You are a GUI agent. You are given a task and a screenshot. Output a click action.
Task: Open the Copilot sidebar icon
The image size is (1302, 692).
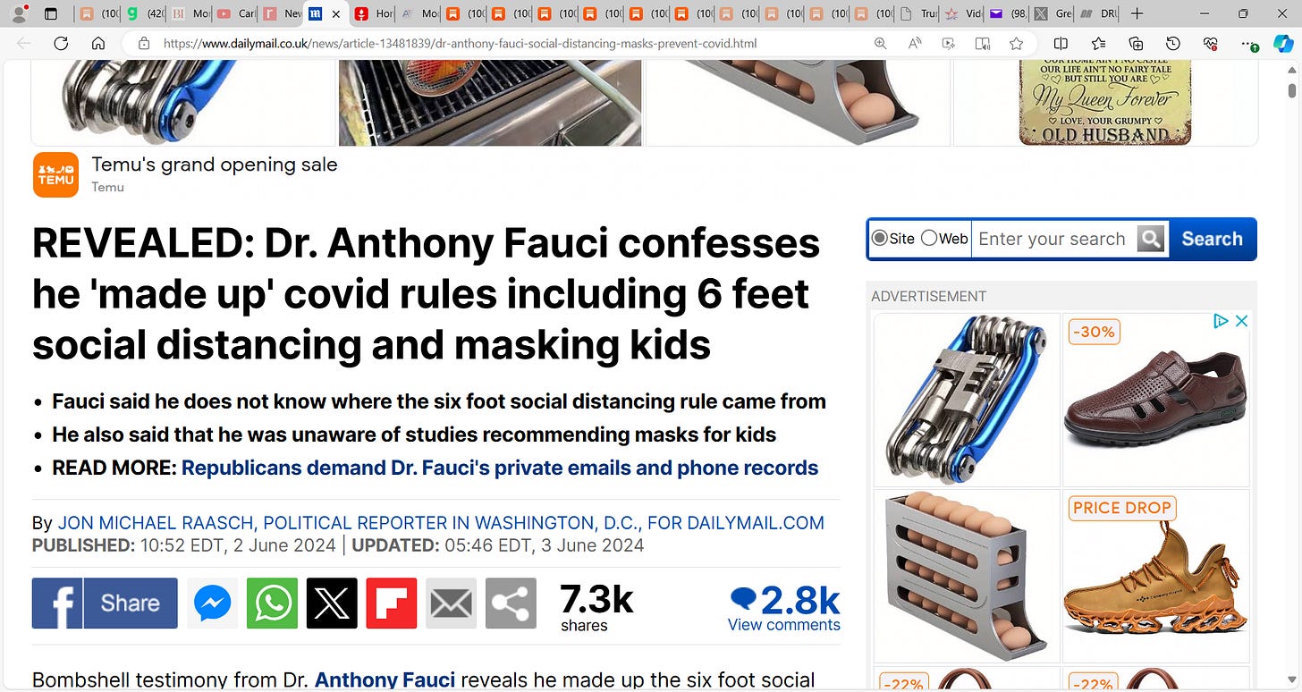coord(1283,43)
